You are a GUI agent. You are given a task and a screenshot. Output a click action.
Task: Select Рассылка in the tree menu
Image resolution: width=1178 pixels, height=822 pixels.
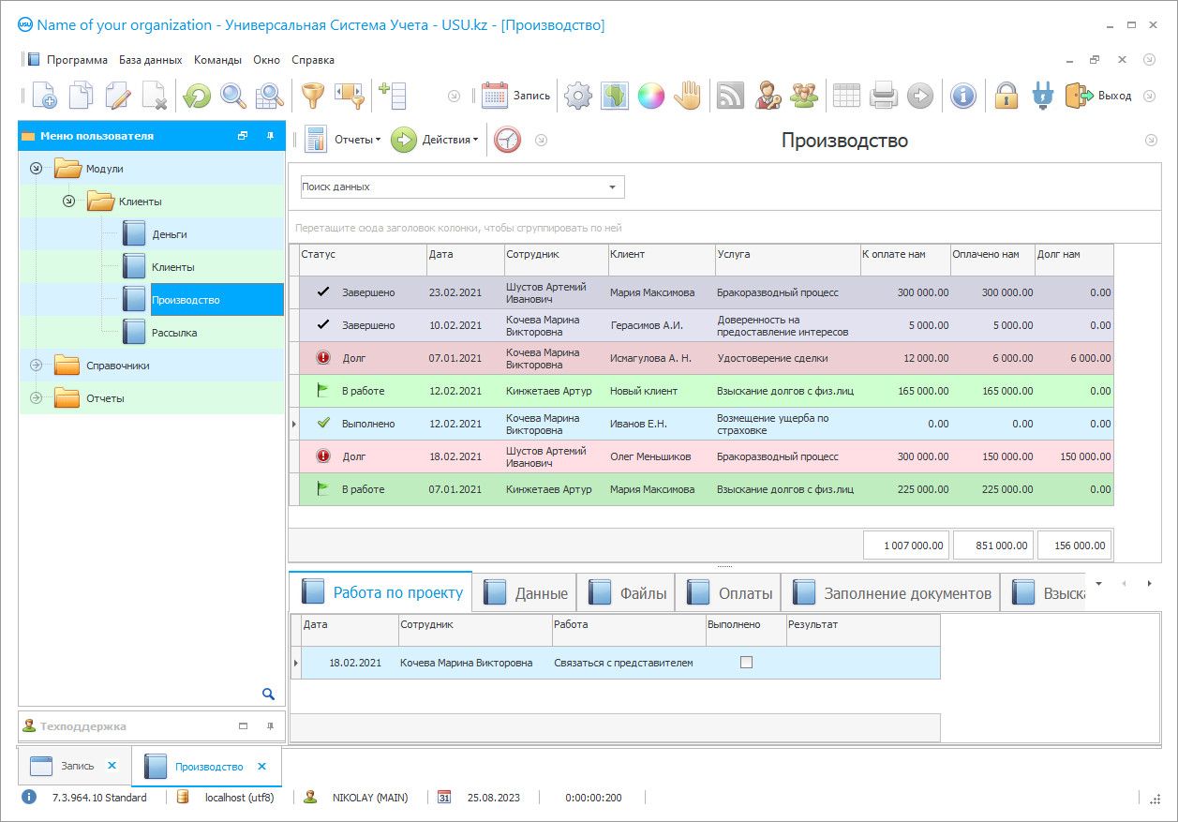tap(174, 333)
